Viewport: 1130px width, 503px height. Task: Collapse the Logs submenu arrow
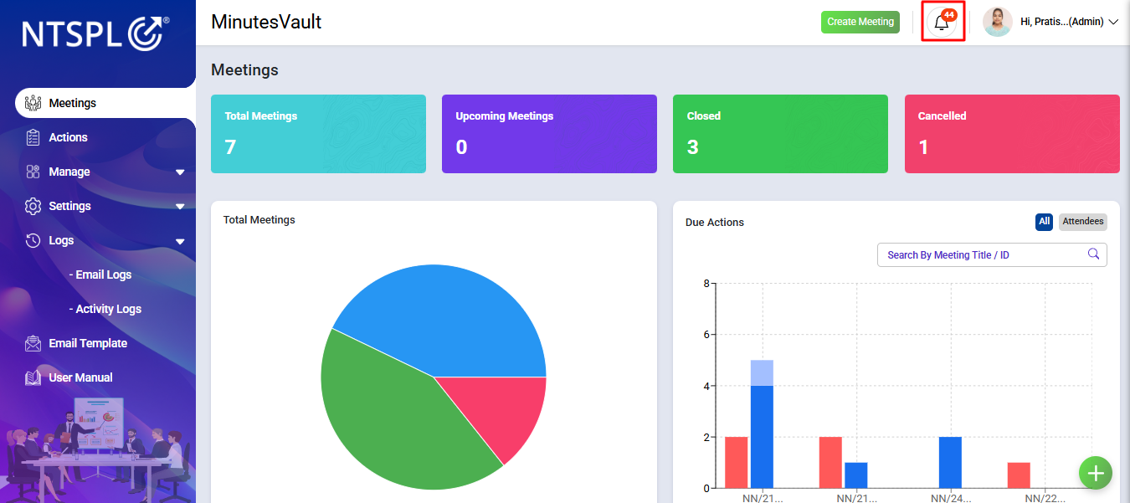[x=180, y=241]
